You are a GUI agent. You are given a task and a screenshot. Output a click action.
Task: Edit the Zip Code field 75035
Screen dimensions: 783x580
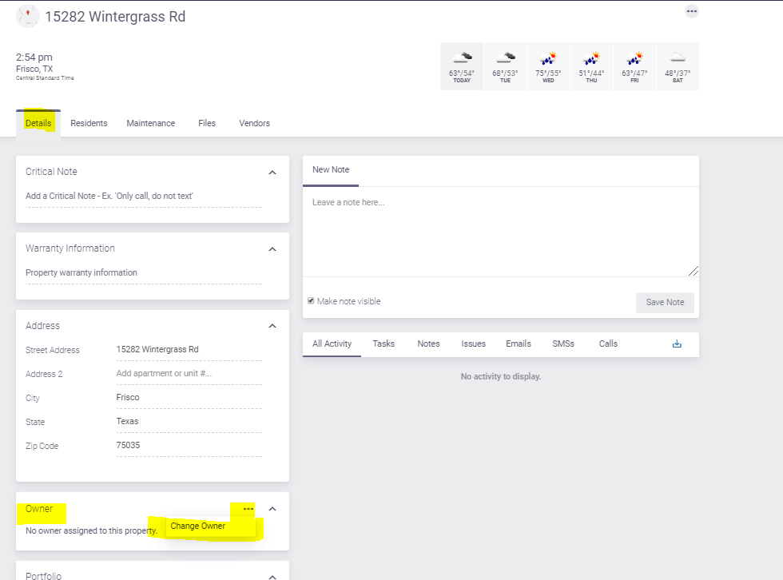pos(189,445)
